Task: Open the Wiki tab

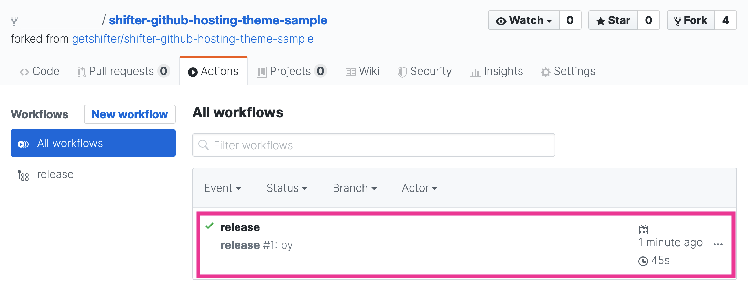Action: point(362,71)
